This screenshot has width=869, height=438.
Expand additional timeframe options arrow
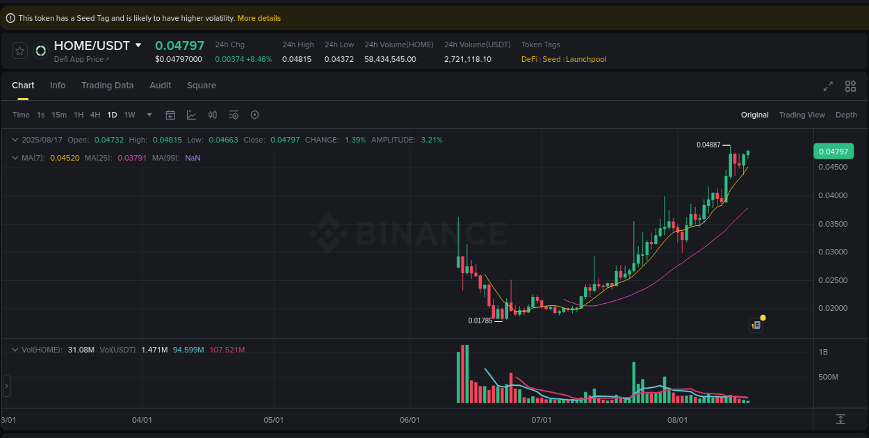coord(149,115)
